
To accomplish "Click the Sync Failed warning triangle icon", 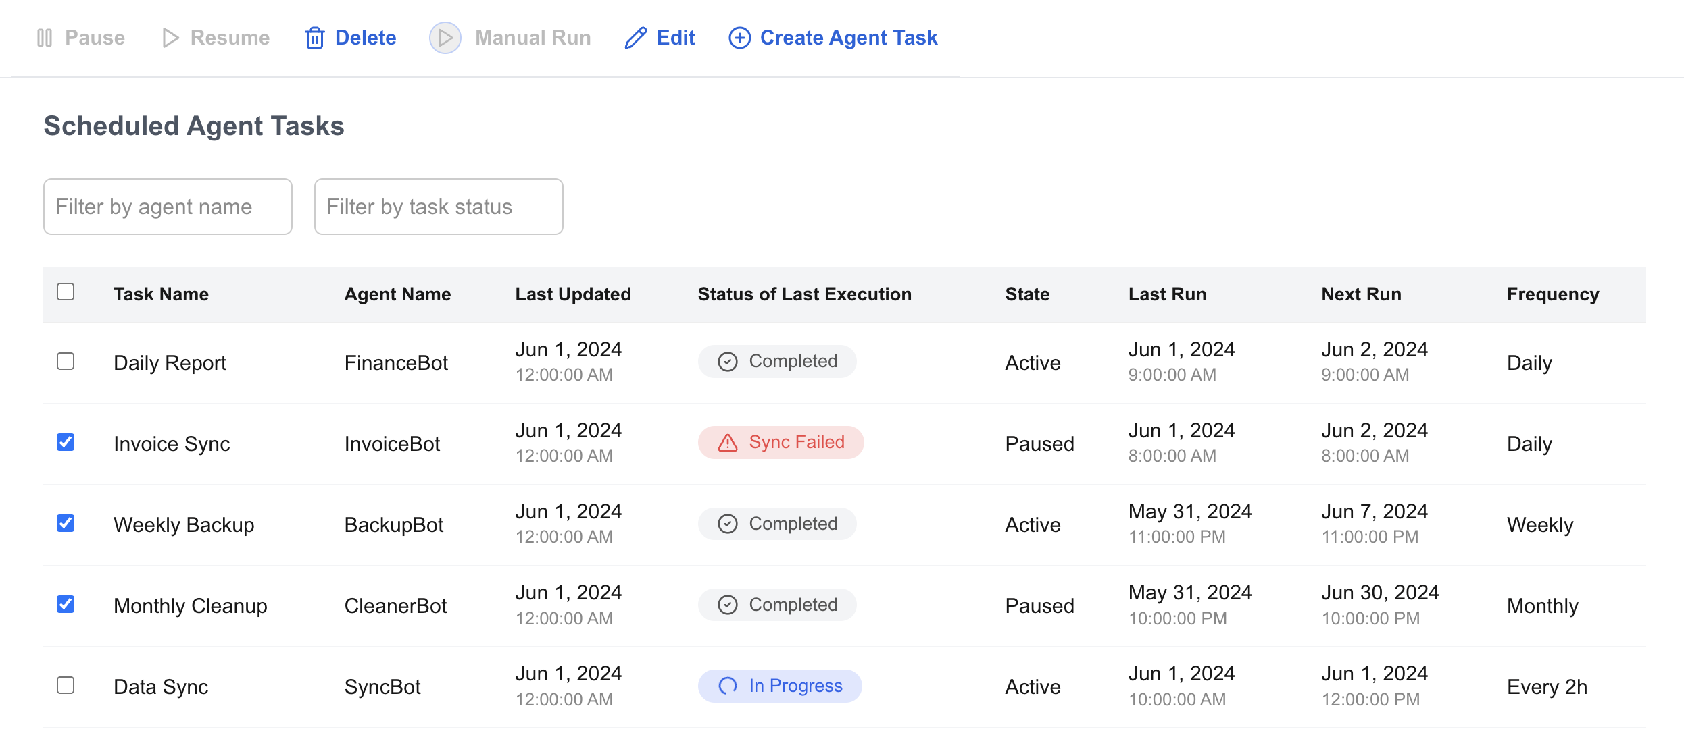I will (x=726, y=442).
